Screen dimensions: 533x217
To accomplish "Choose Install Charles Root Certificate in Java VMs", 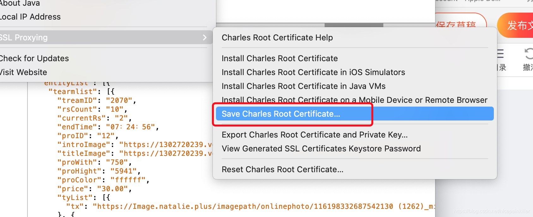I will (303, 86).
